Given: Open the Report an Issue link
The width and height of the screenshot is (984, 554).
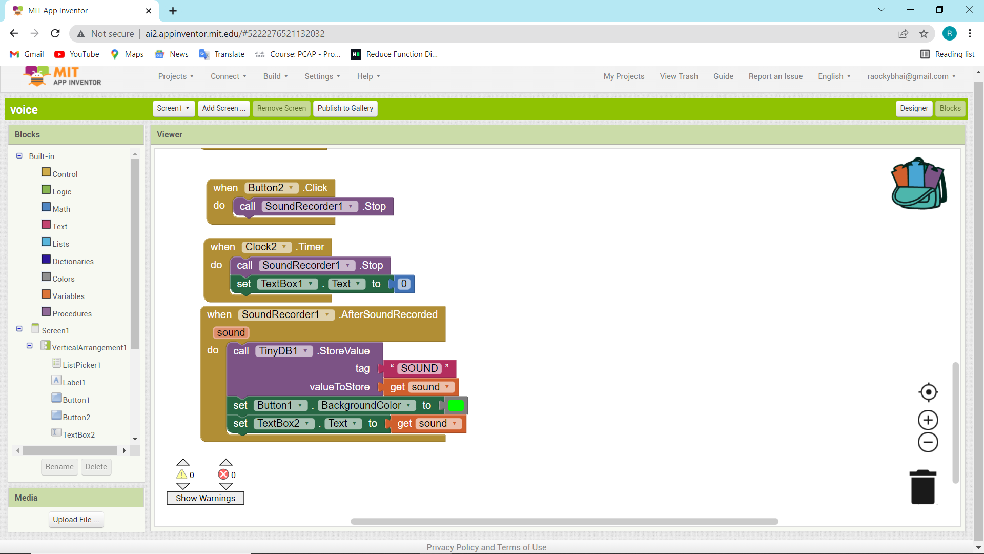Looking at the screenshot, I should coord(775,76).
